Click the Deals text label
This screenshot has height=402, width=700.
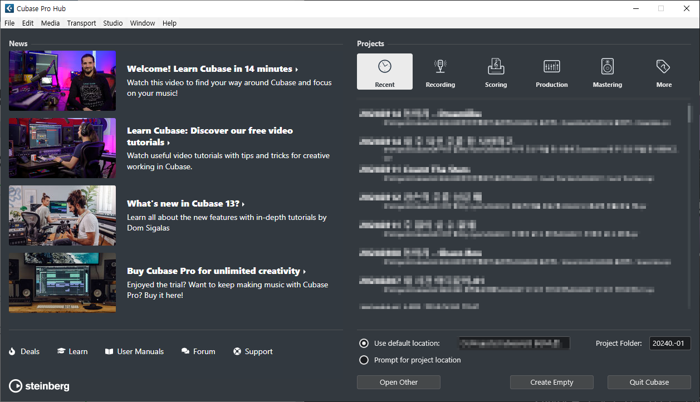[30, 351]
